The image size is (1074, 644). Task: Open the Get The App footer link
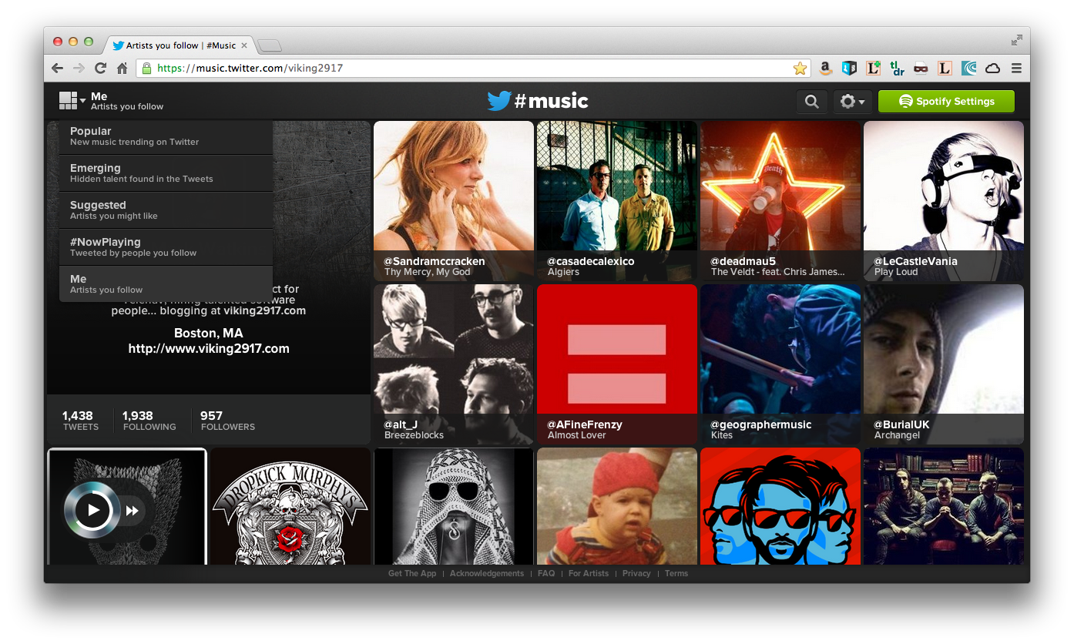coord(412,574)
